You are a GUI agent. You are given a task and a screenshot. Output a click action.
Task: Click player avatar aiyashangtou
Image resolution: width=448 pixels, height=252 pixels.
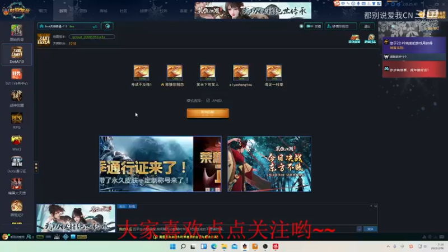pos(241,72)
